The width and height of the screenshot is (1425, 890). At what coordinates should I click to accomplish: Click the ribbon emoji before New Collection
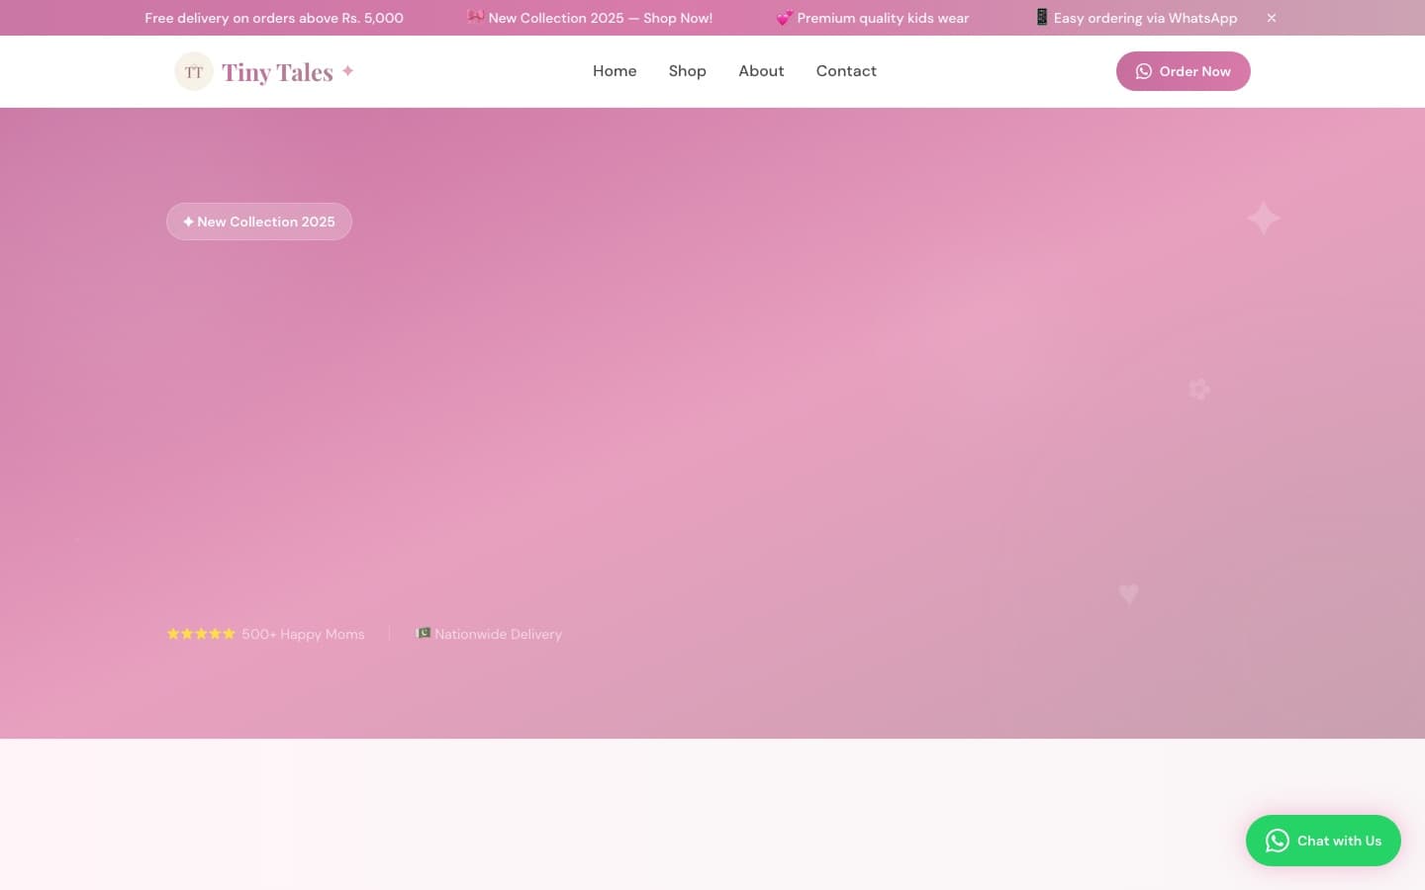tap(475, 17)
